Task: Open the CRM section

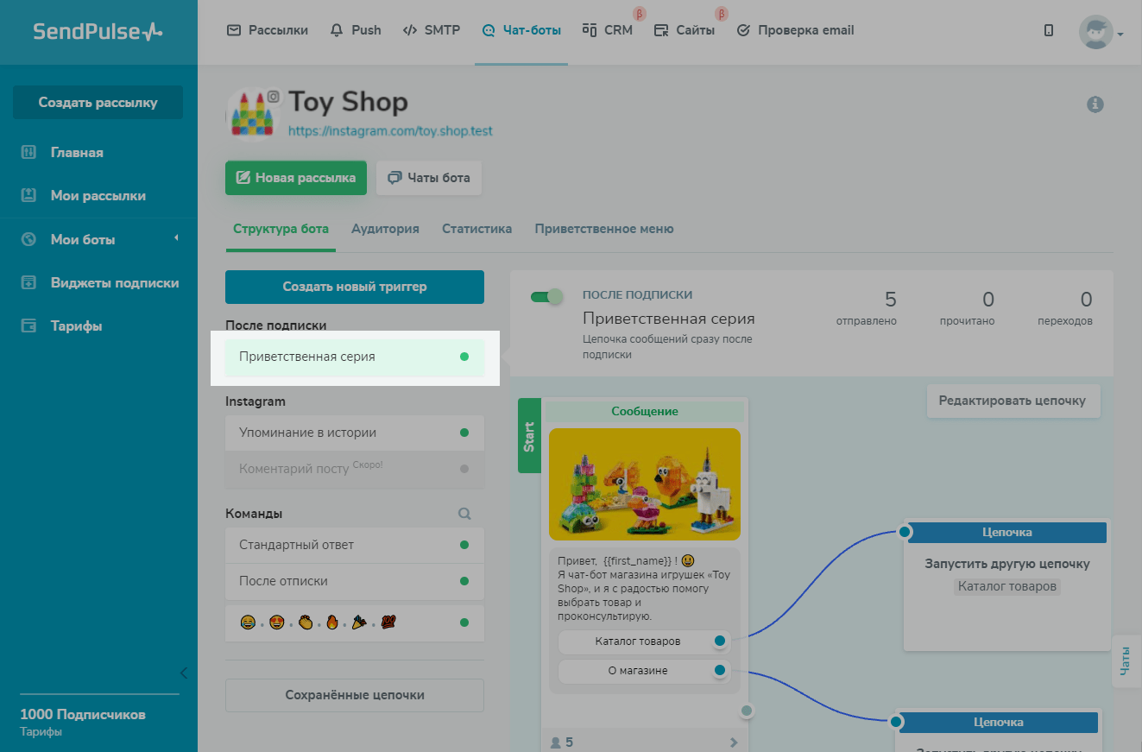Action: [608, 30]
